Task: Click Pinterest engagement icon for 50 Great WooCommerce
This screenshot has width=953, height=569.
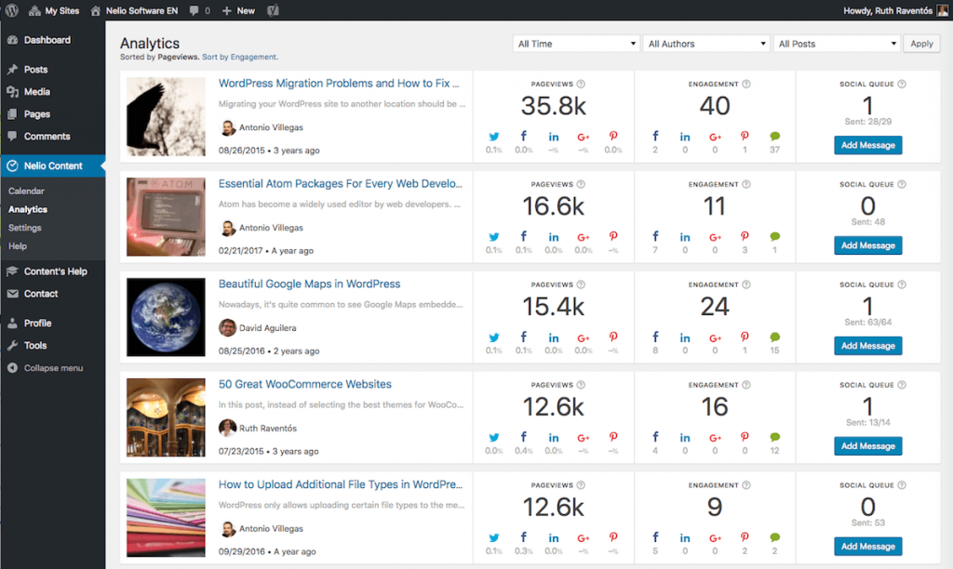Action: [744, 438]
